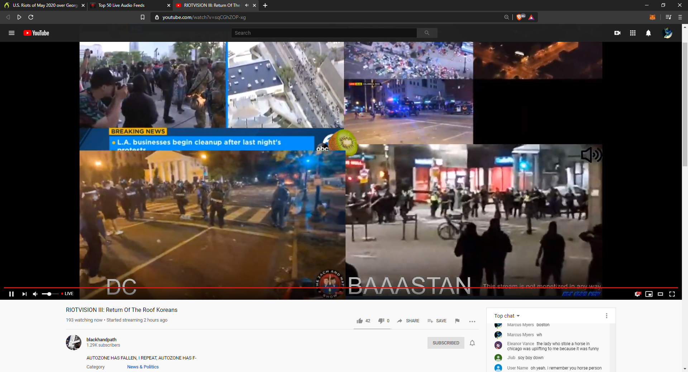This screenshot has width=688, height=372.
Task: Toggle theater mode
Action: coord(660,294)
